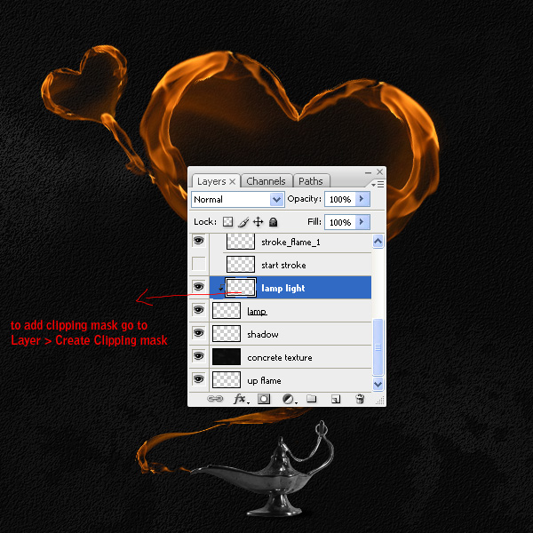Click the layers list scroll down arrow

pyautogui.click(x=378, y=384)
